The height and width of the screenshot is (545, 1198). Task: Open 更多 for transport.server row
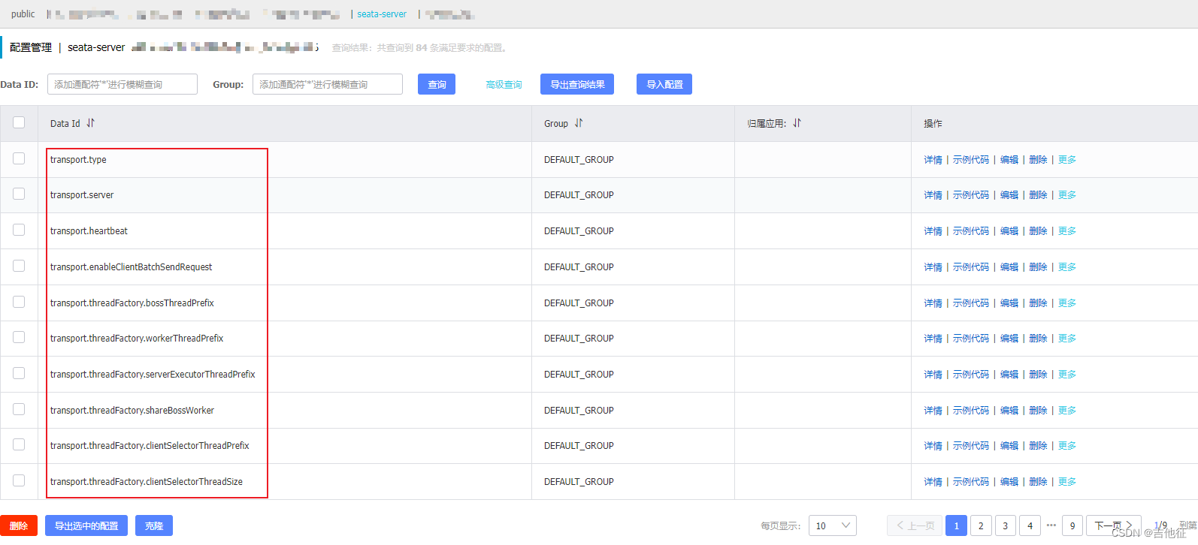1067,194
